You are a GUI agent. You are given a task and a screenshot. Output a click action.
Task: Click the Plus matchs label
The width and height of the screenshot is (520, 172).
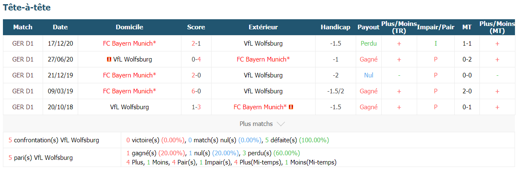pos(256,124)
